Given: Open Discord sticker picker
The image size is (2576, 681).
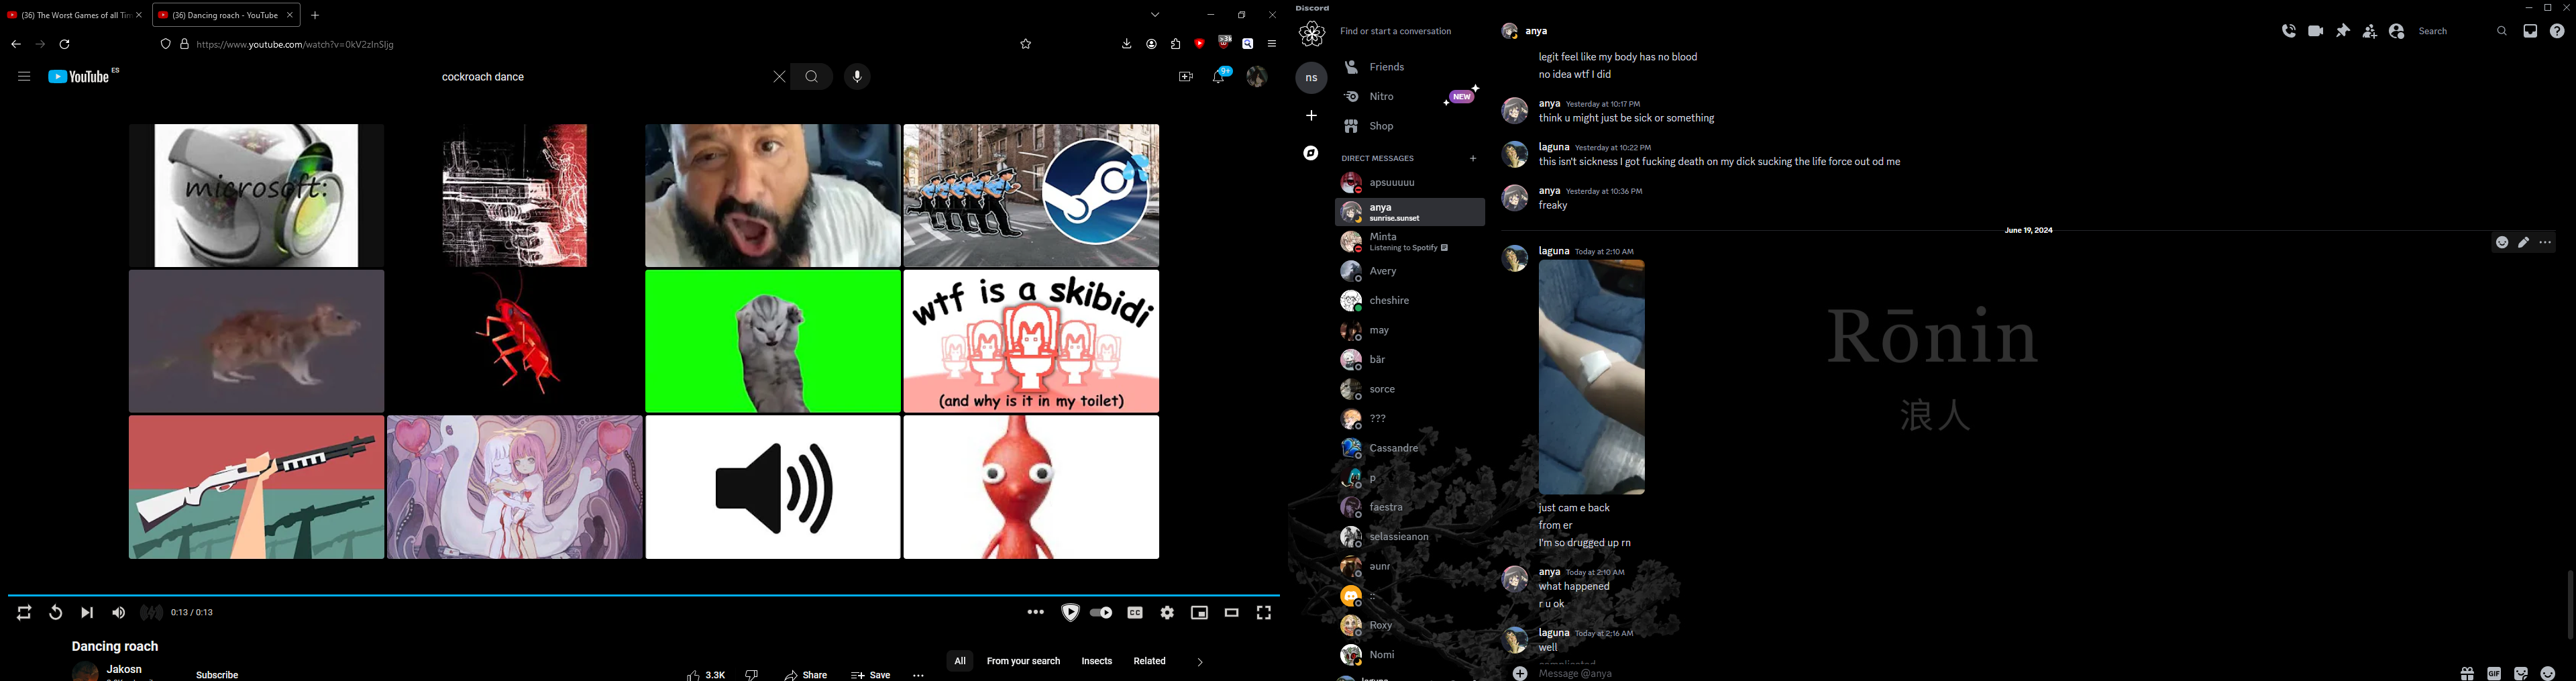Looking at the screenshot, I should (x=2521, y=674).
